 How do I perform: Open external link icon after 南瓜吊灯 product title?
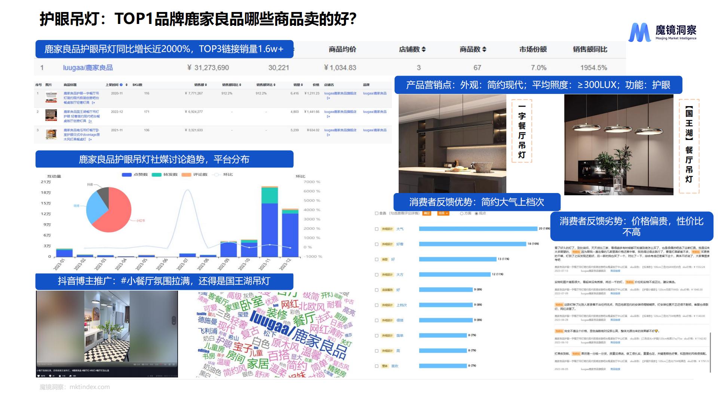coord(90,140)
